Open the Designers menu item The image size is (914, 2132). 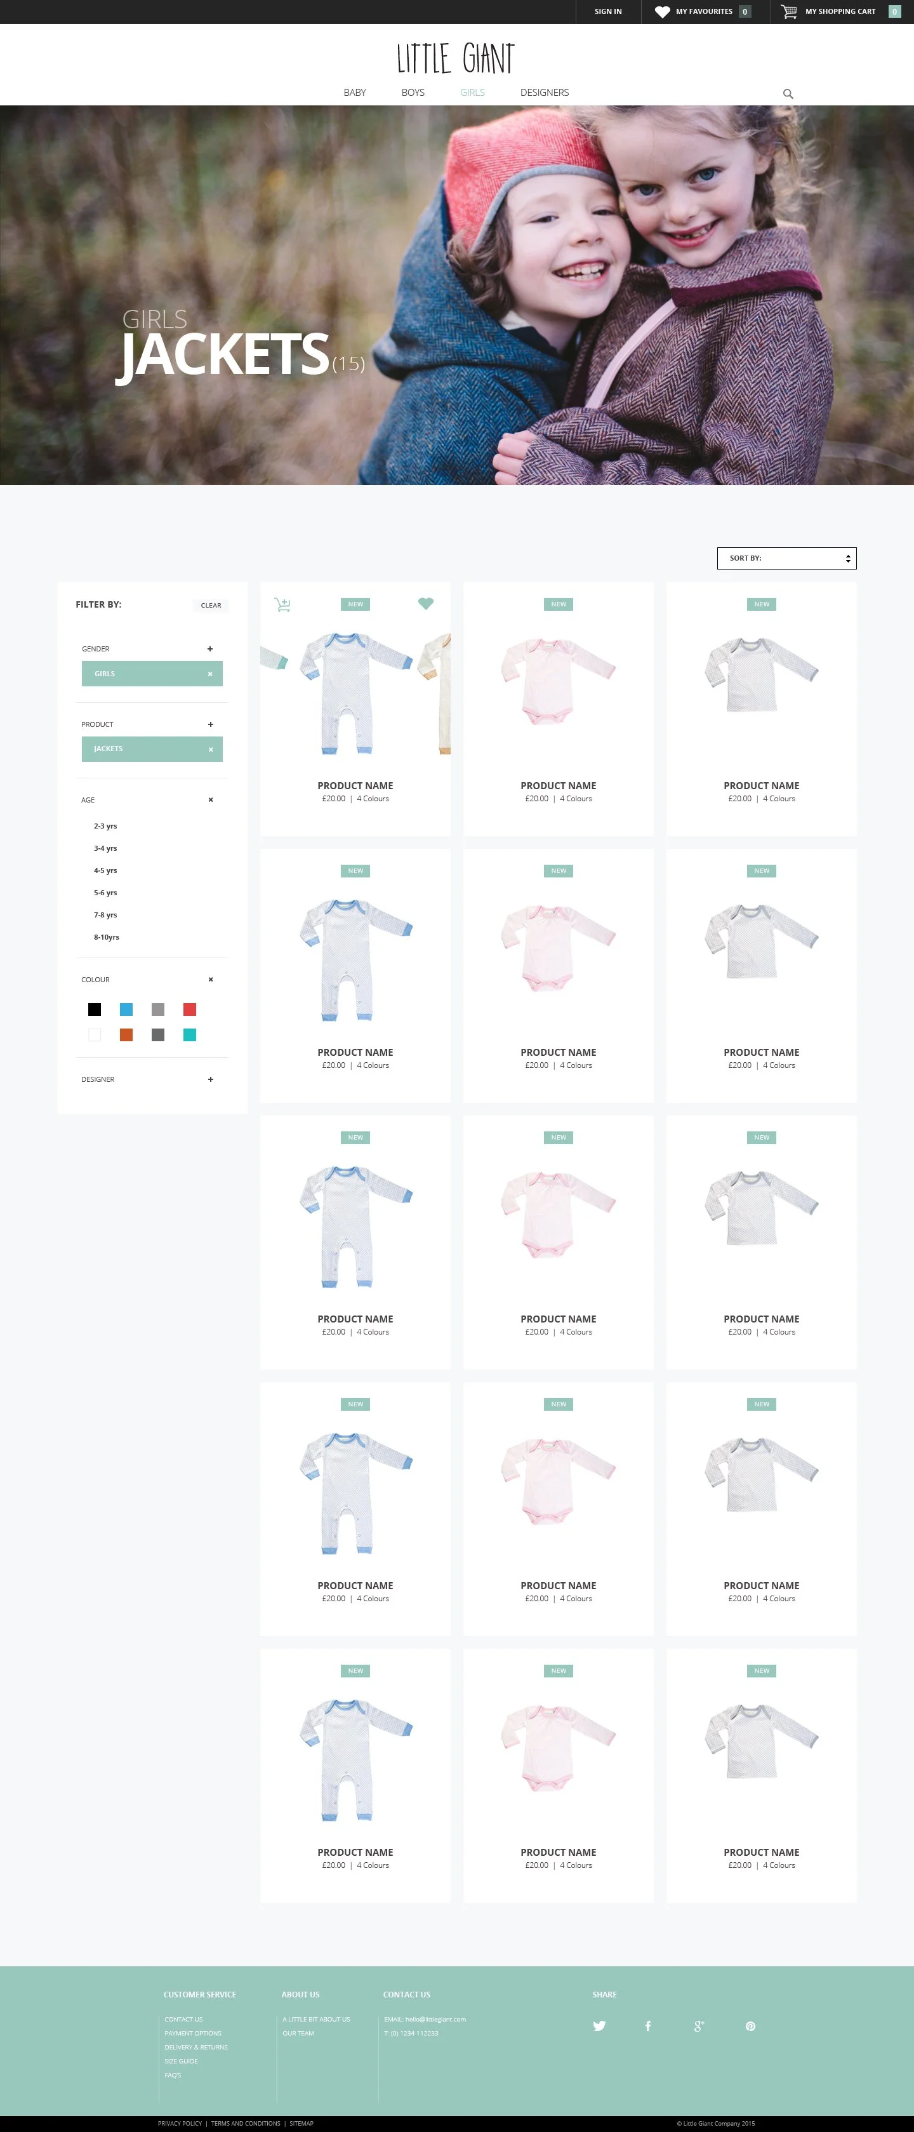point(544,93)
